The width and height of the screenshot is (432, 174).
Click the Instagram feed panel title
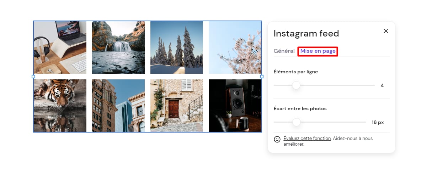306,34
